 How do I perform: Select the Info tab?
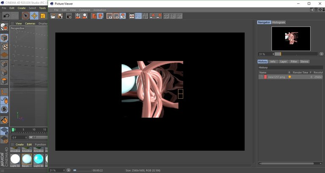(x=273, y=62)
